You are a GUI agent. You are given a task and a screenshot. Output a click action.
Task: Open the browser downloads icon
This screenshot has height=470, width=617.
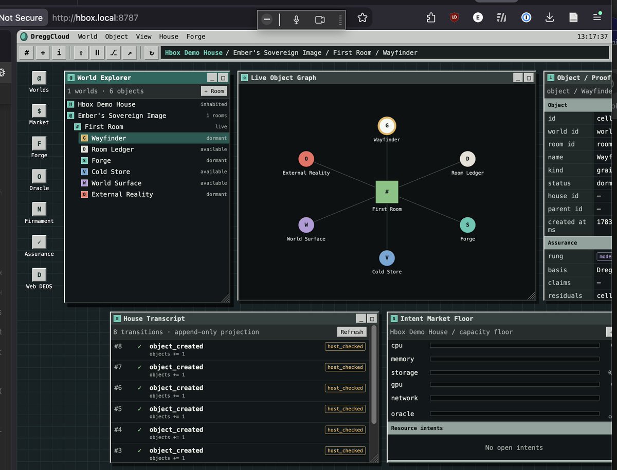click(x=550, y=18)
